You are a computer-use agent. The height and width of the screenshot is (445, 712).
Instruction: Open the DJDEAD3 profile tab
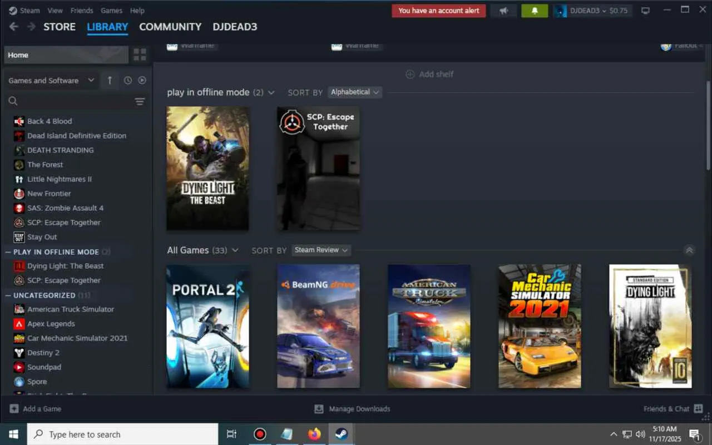(x=235, y=27)
